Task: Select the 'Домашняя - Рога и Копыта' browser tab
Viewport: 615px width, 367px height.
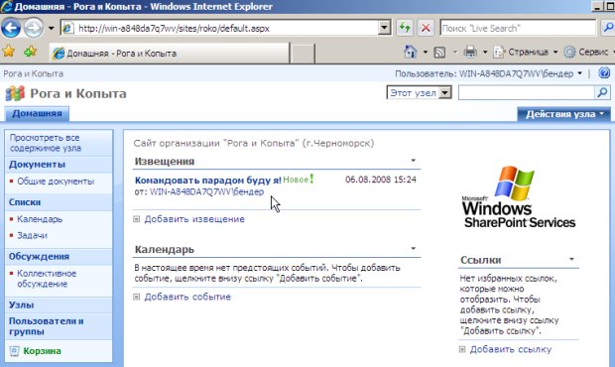Action: coord(169,53)
